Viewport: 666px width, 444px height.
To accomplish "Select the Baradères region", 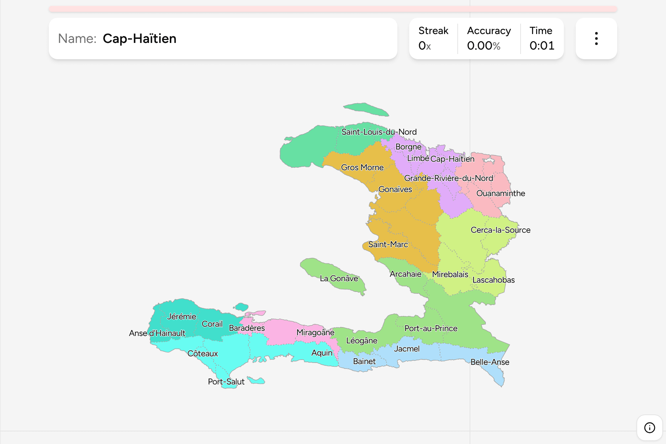I will pos(247,328).
